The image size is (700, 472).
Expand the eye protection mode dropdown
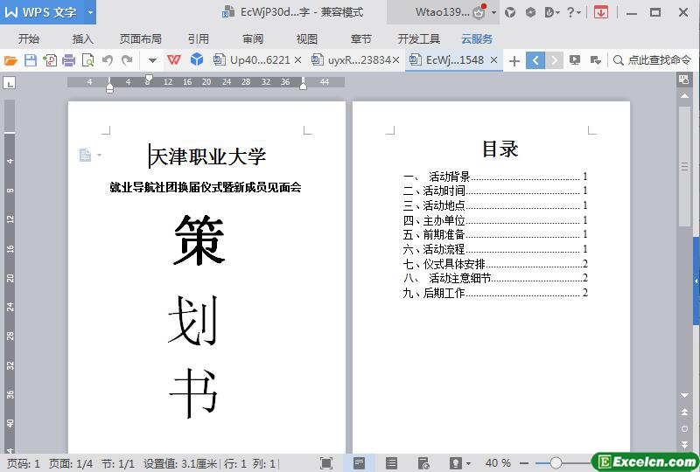pyautogui.click(x=468, y=462)
